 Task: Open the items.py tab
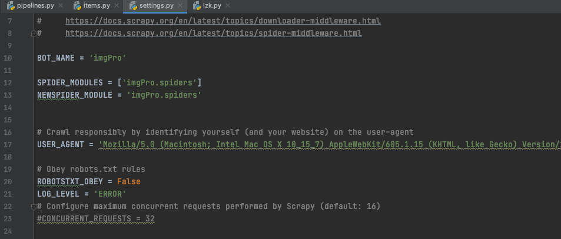(96, 6)
